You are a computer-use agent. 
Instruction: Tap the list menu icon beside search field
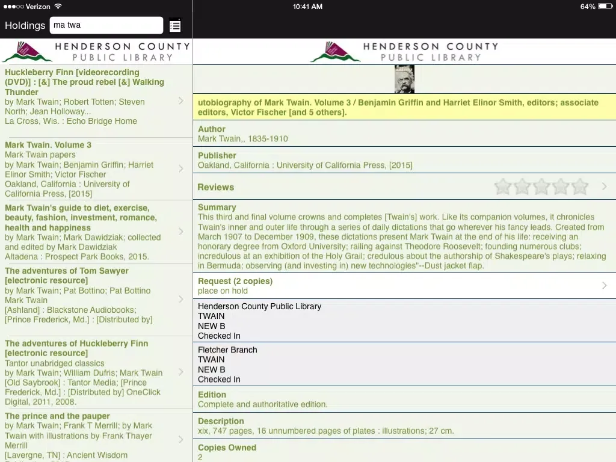175,26
